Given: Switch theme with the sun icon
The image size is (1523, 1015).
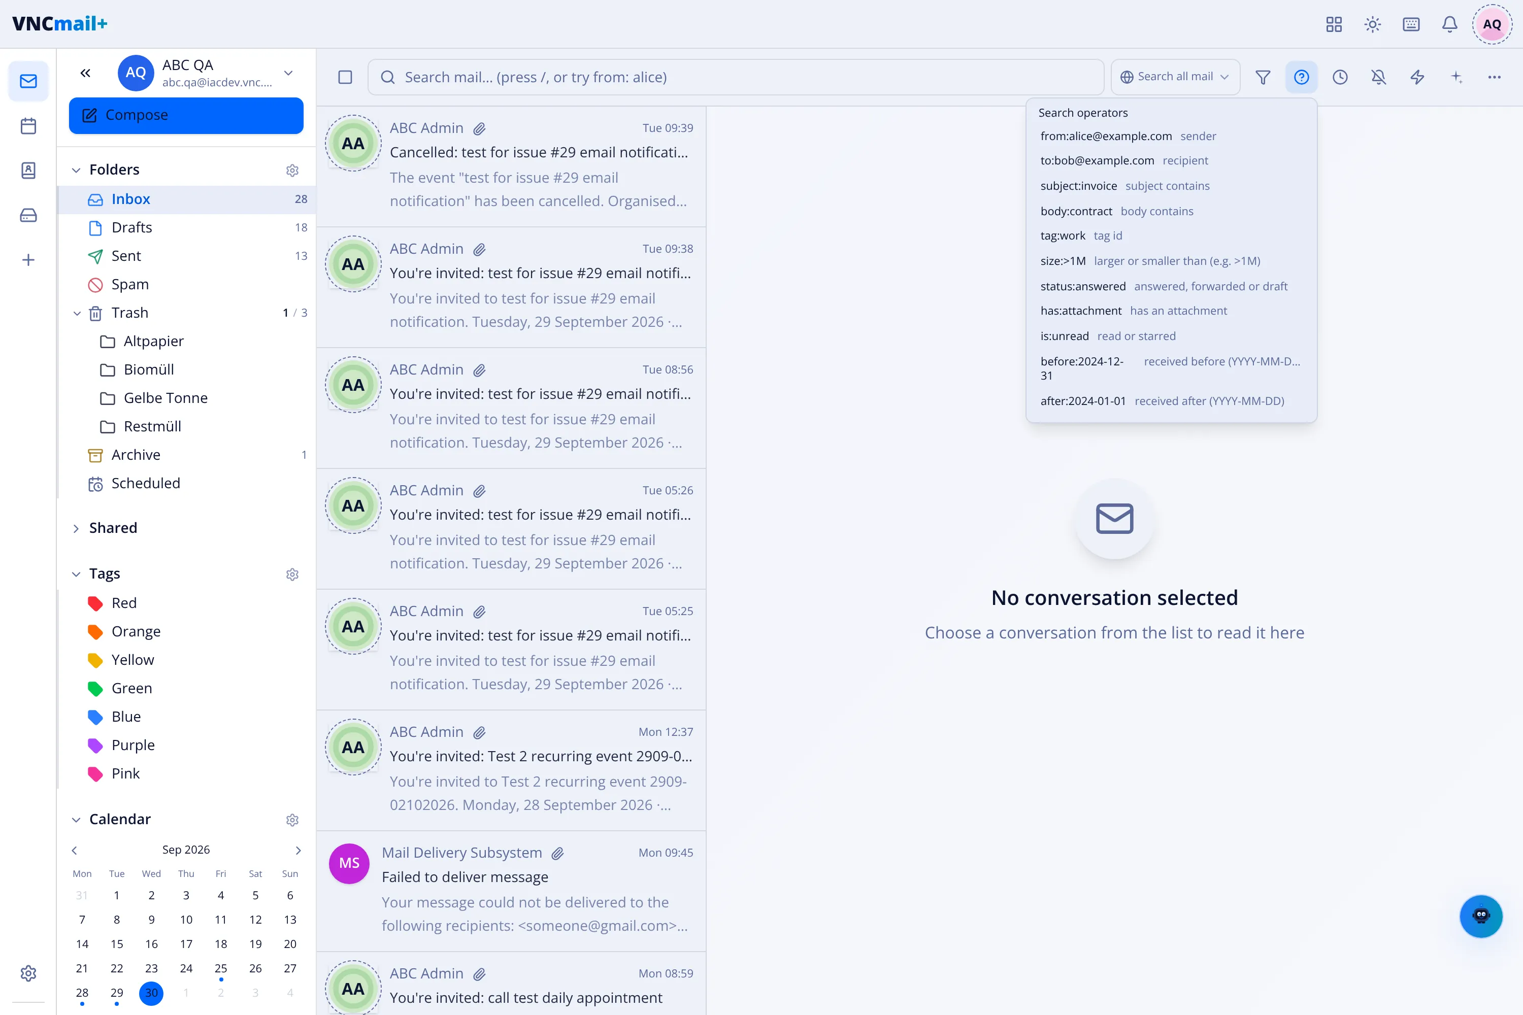Looking at the screenshot, I should (x=1373, y=24).
